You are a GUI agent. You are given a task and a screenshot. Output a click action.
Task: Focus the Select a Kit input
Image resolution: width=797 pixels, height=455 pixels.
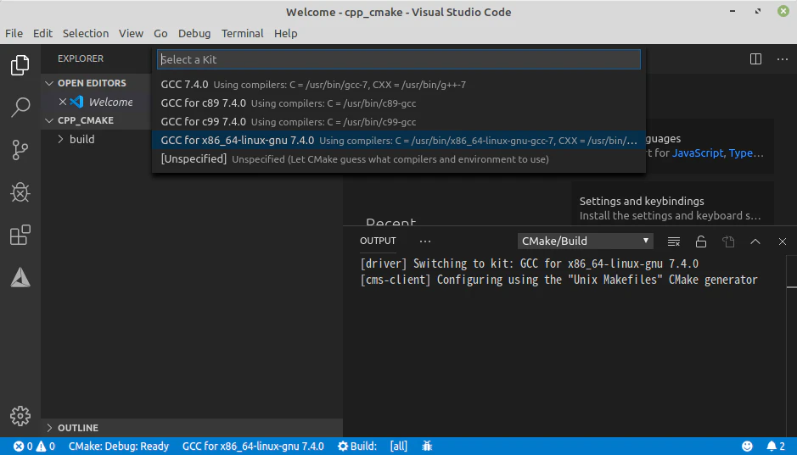point(399,59)
